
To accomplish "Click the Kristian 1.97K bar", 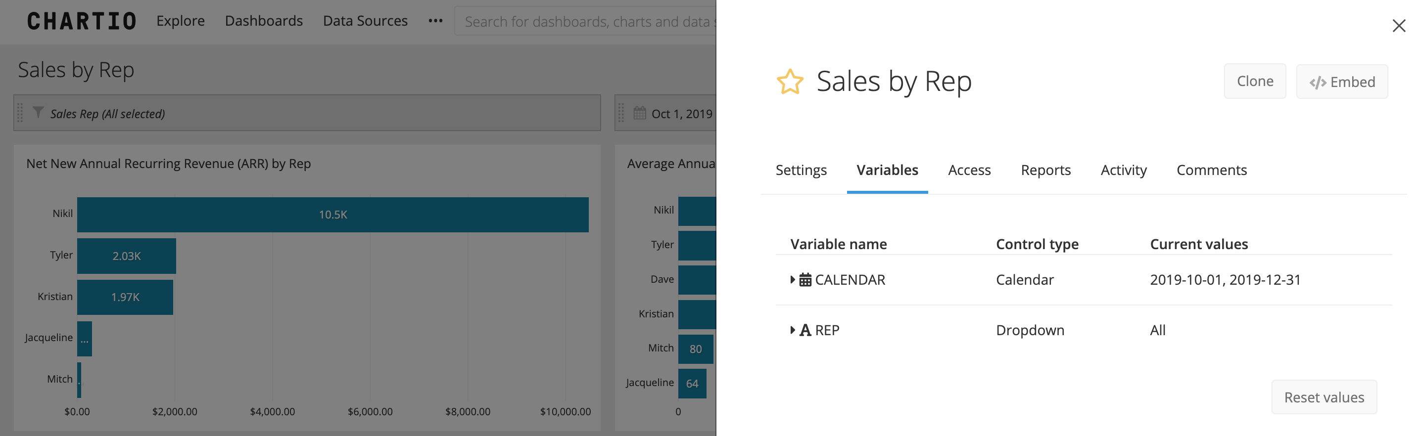I will (x=125, y=297).
